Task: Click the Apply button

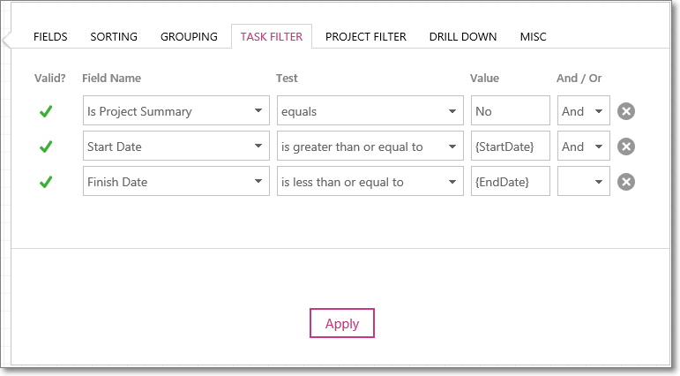Action: pos(341,323)
